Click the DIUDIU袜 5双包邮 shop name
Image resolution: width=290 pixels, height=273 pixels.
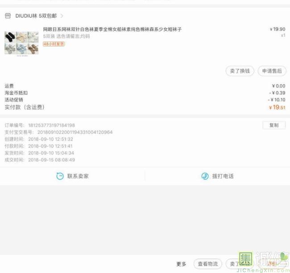(x=36, y=16)
